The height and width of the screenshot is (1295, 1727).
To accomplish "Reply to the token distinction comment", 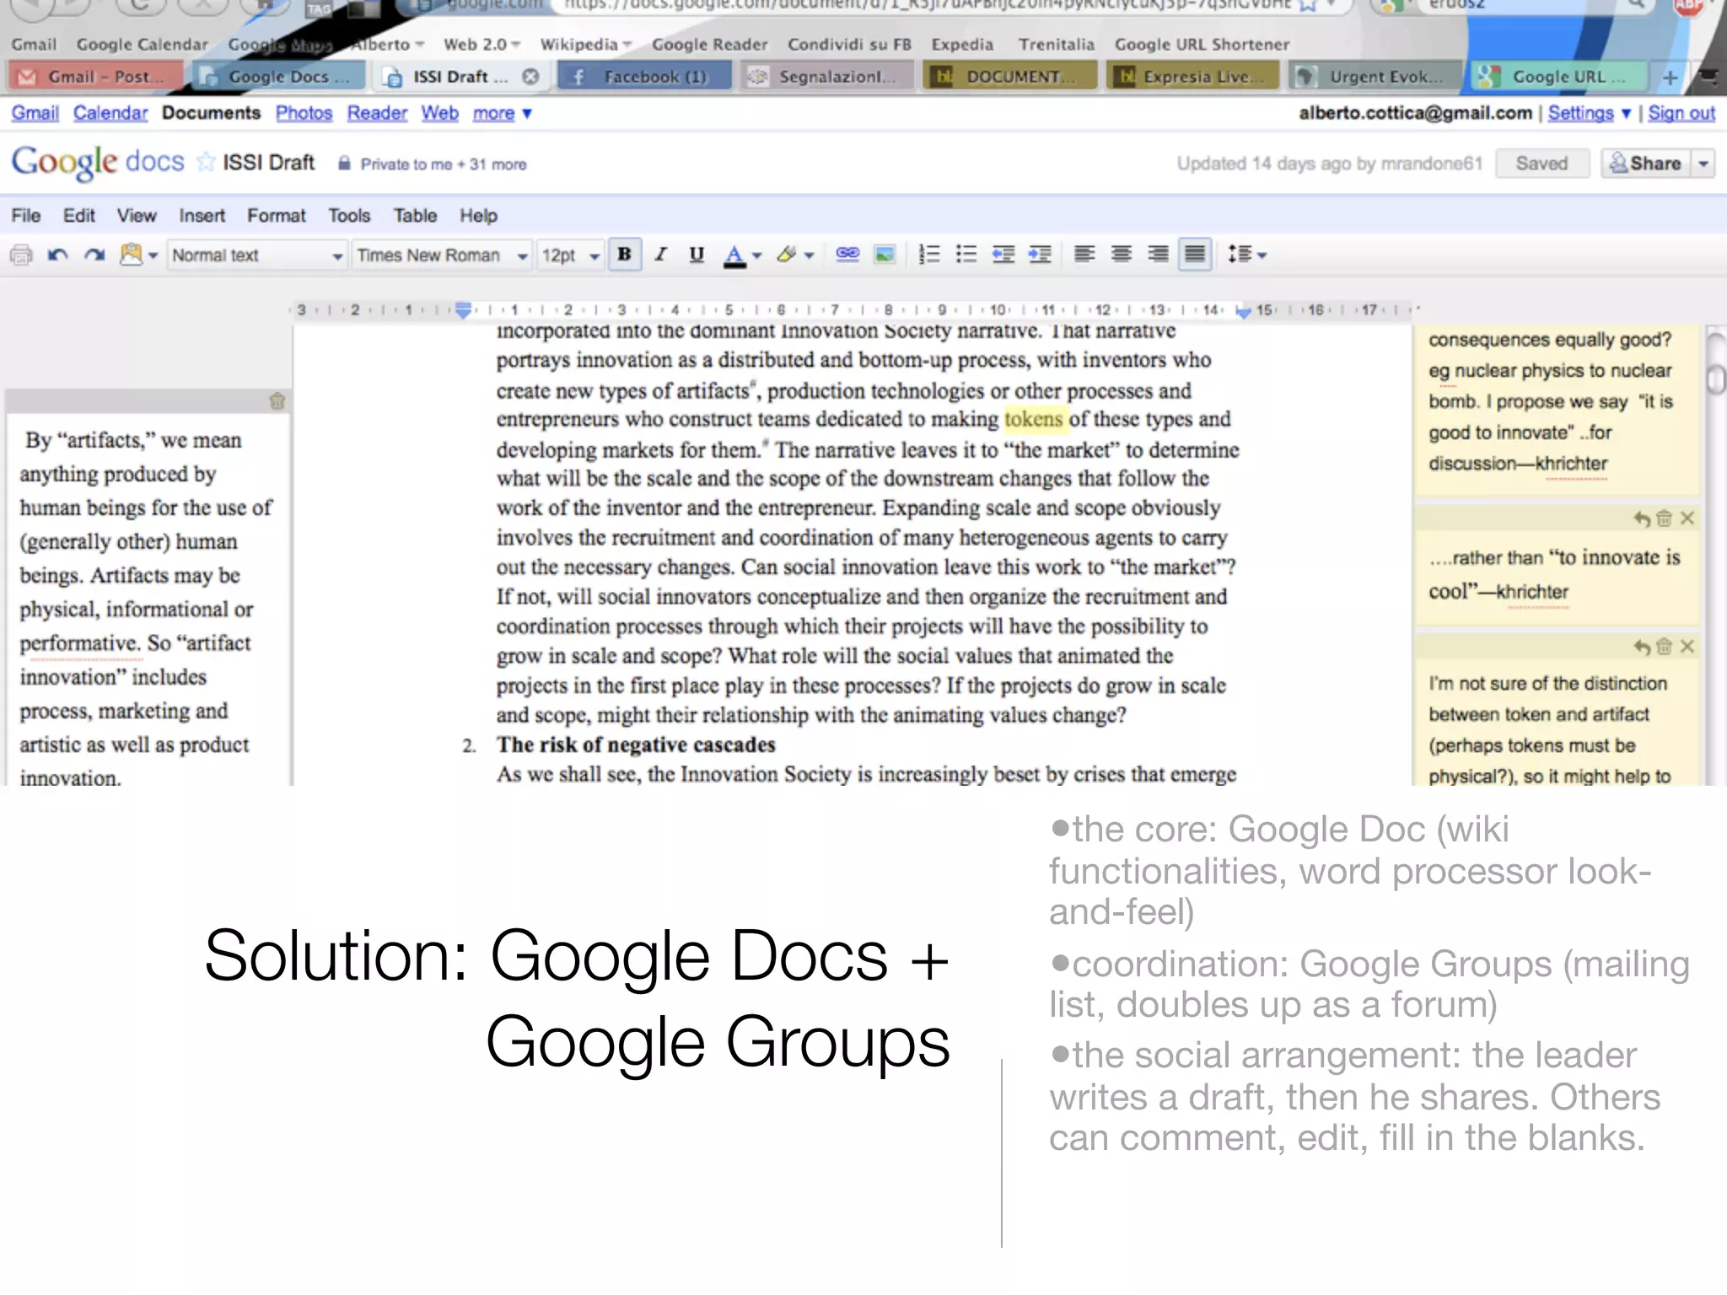I will pos(1641,647).
